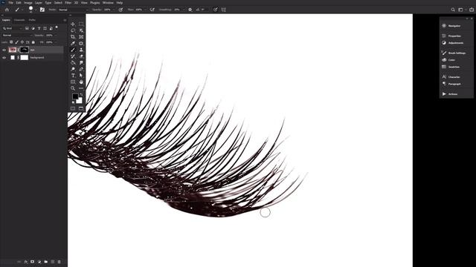Select the History Brush tool
476x267 pixels.
(73, 56)
